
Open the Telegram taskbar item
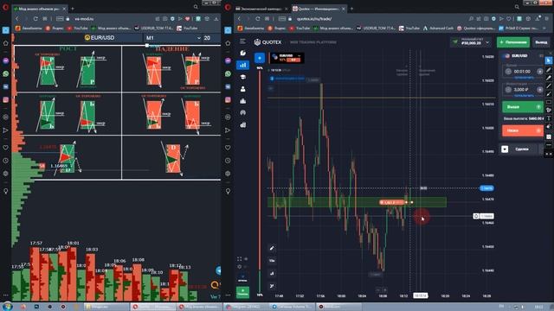(246, 307)
